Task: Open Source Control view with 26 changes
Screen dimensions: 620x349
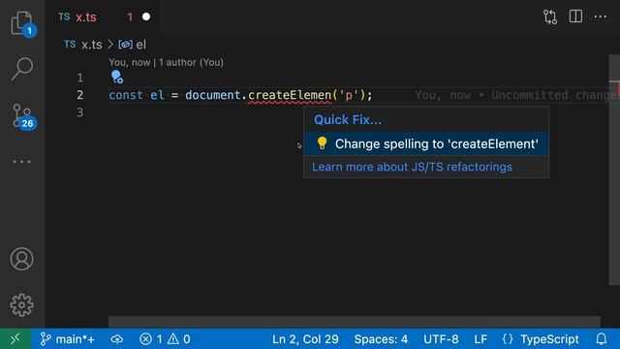Action: click(23, 116)
